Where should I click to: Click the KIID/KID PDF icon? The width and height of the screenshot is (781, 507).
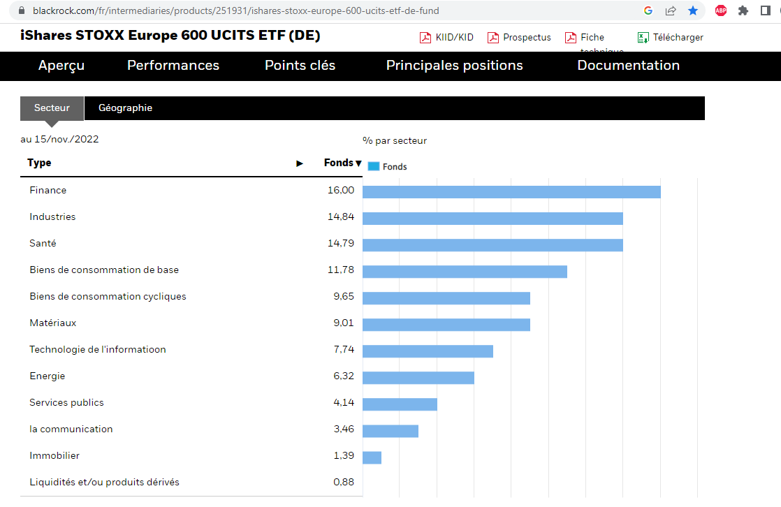click(x=425, y=37)
